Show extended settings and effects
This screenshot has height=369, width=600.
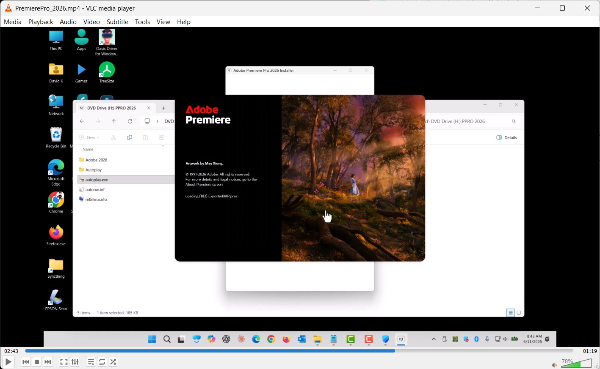(75, 362)
